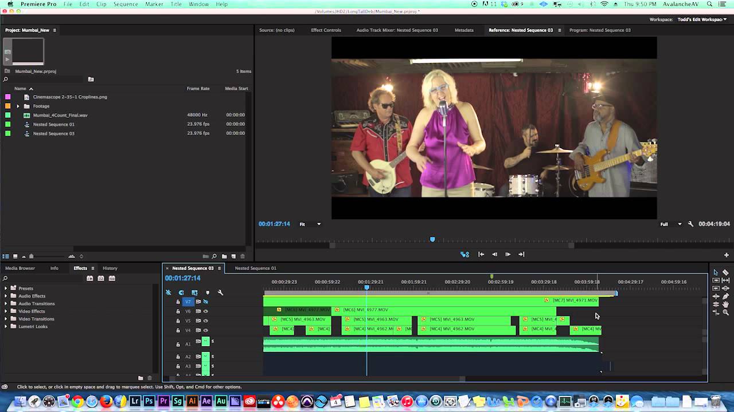Step back one frame in reference monitor
The image size is (734, 412).
click(x=494, y=254)
